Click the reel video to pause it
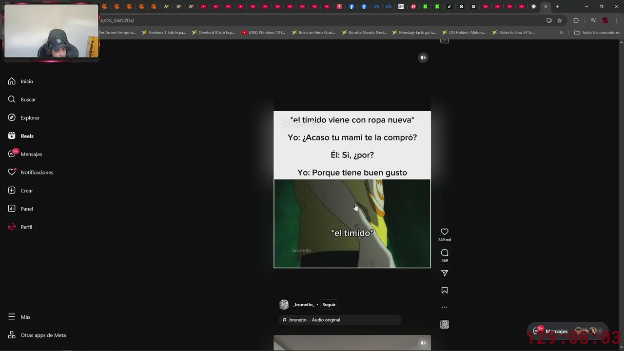This screenshot has height=351, width=624. pyautogui.click(x=352, y=189)
